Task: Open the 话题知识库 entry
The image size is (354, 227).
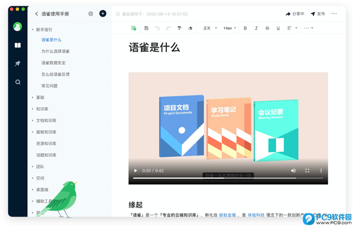Action: pos(46,155)
